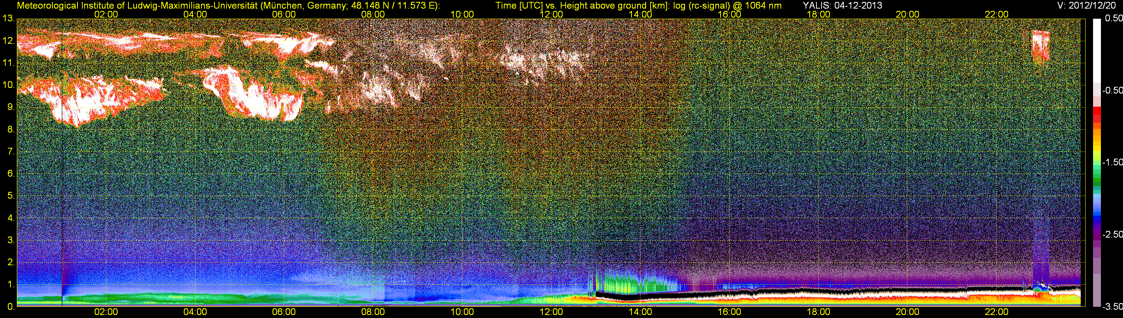The height and width of the screenshot is (318, 1123).
Task: Click the 12 km height axis label
Action: [x=8, y=41]
